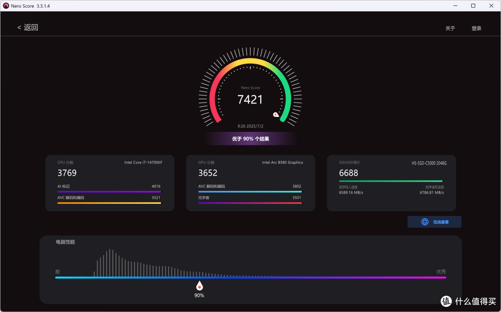Click the SSD/HDD score 6688
501x312 pixels.
[x=348, y=173]
